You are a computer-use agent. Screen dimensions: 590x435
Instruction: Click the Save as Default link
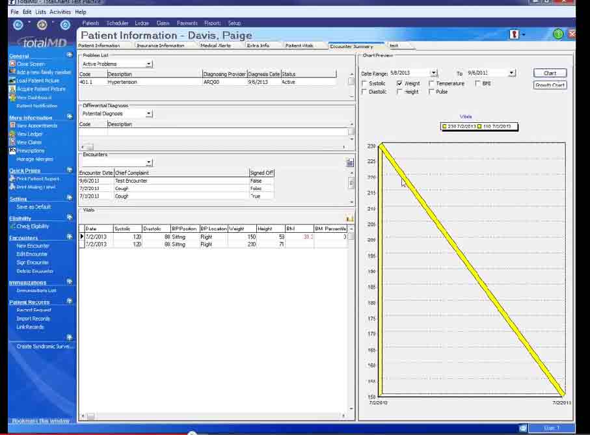[x=33, y=207]
